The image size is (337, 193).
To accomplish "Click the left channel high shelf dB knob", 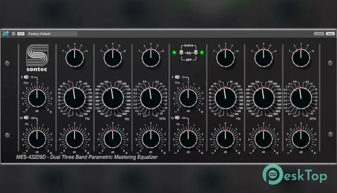I will point(37,98).
